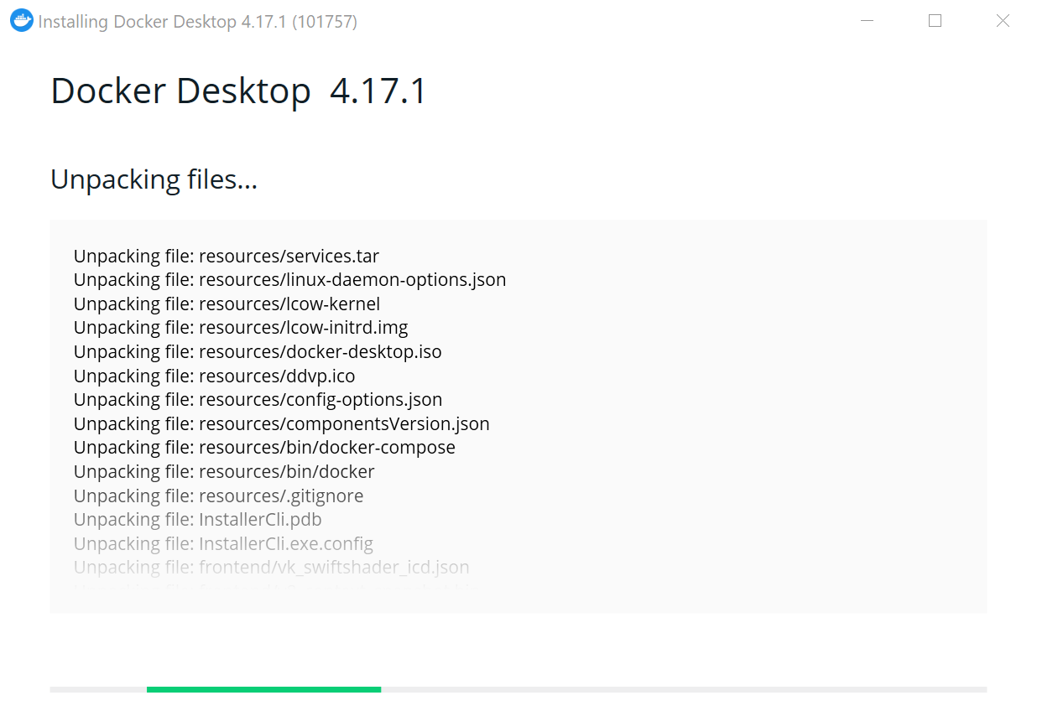Click the window title 'Installing Docker Desktop 4.17.1 (101757)'
This screenshot has width=1037, height=711.
point(198,22)
